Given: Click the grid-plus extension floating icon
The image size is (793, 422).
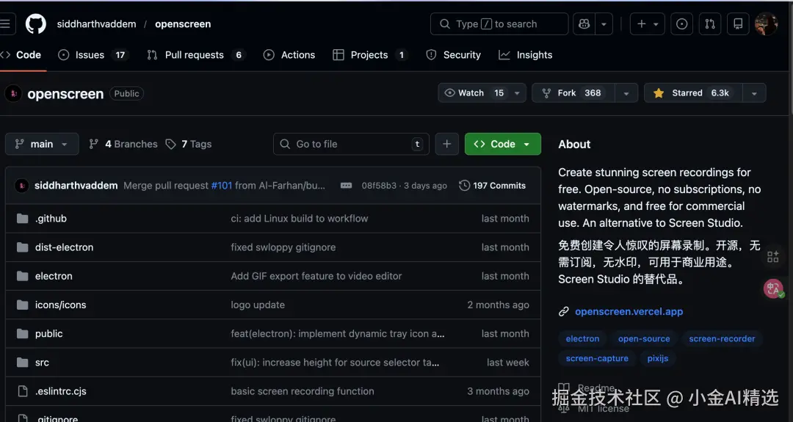Looking at the screenshot, I should [772, 257].
